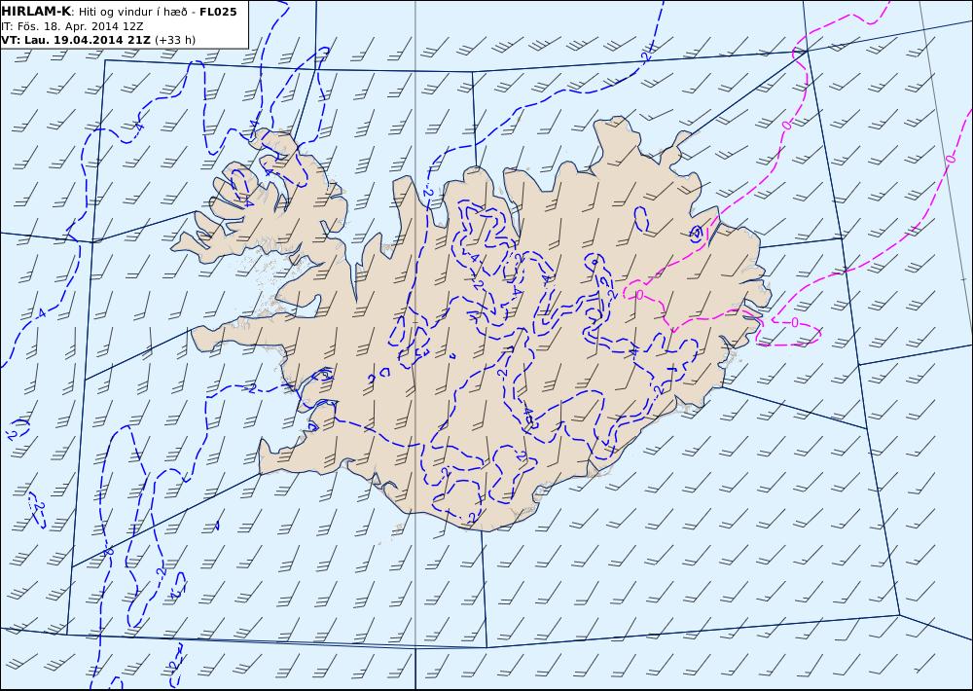
Task: Click the 'VT: Lau. 19.04.2014 21Z' valid time
Action: pyautogui.click(x=76, y=40)
